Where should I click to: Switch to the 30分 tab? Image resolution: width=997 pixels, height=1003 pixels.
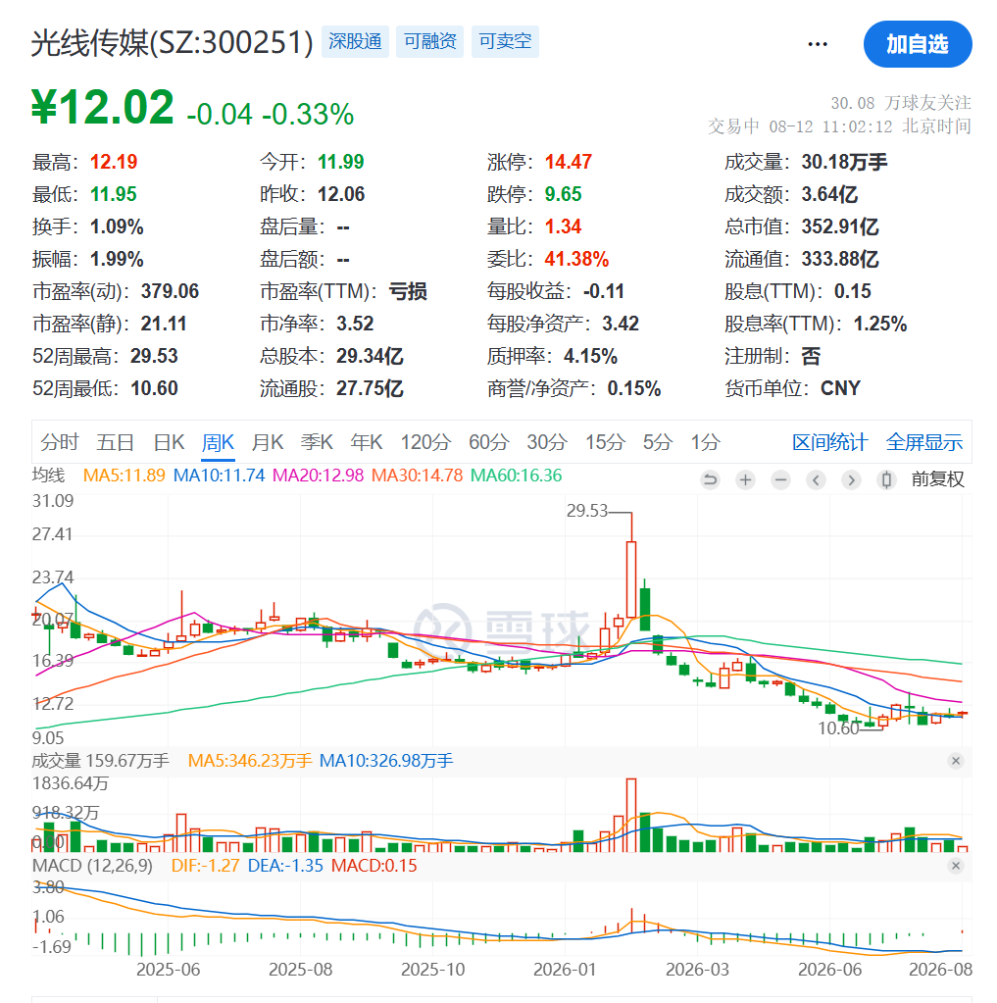point(547,442)
